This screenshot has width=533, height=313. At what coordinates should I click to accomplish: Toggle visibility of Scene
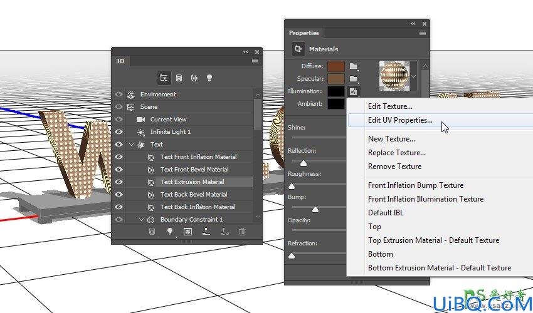pyautogui.click(x=119, y=107)
